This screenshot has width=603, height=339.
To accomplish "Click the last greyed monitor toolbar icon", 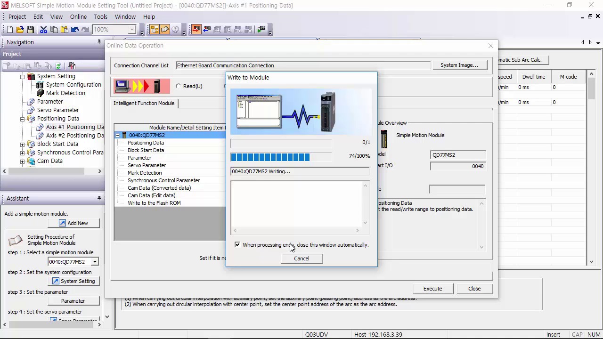I will click(248, 30).
